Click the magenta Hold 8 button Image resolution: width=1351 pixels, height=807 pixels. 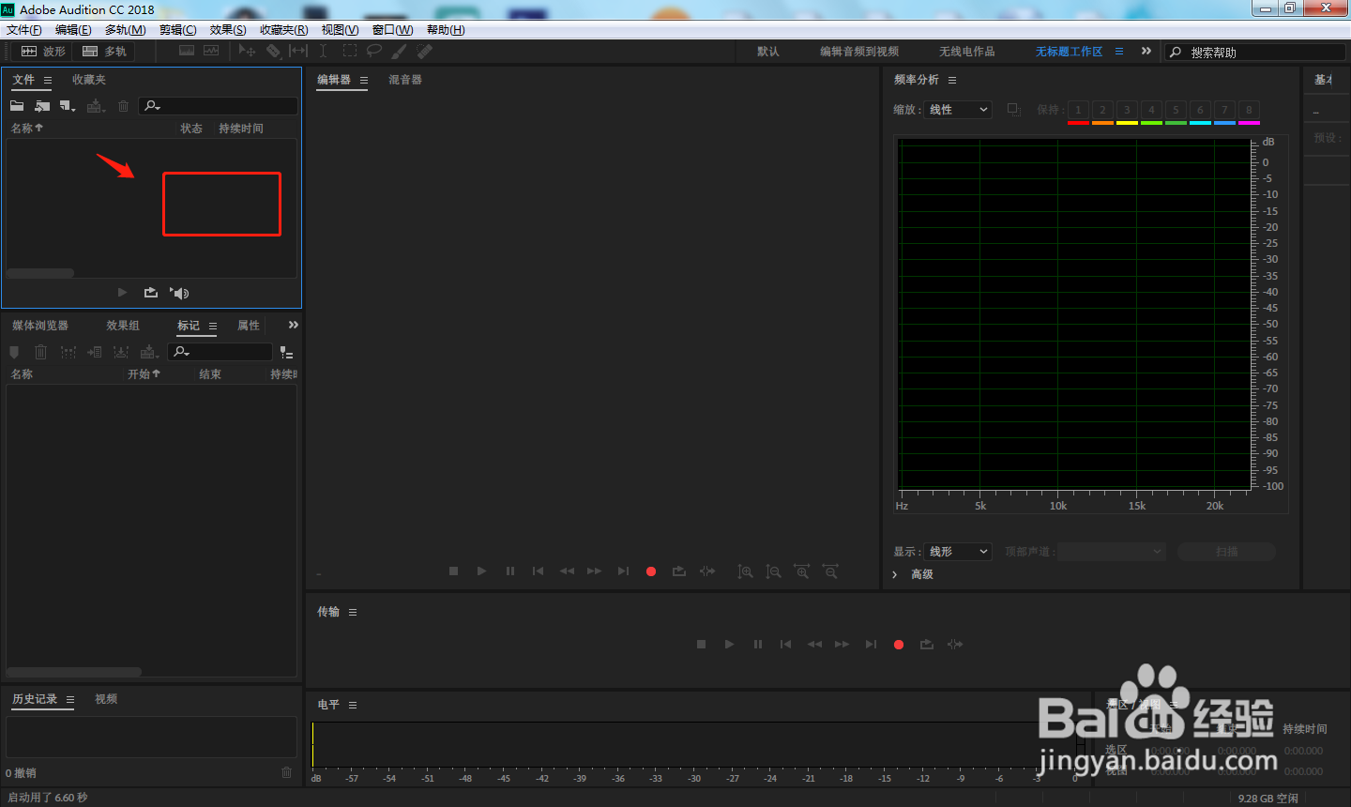point(1249,112)
